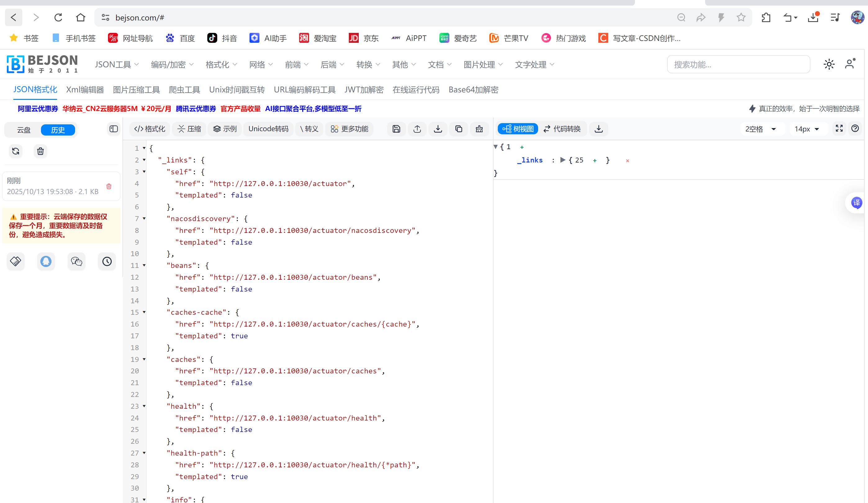Open the help question mark icon

tap(855, 128)
